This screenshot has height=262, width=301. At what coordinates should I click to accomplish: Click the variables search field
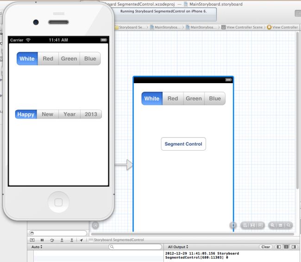[135, 247]
